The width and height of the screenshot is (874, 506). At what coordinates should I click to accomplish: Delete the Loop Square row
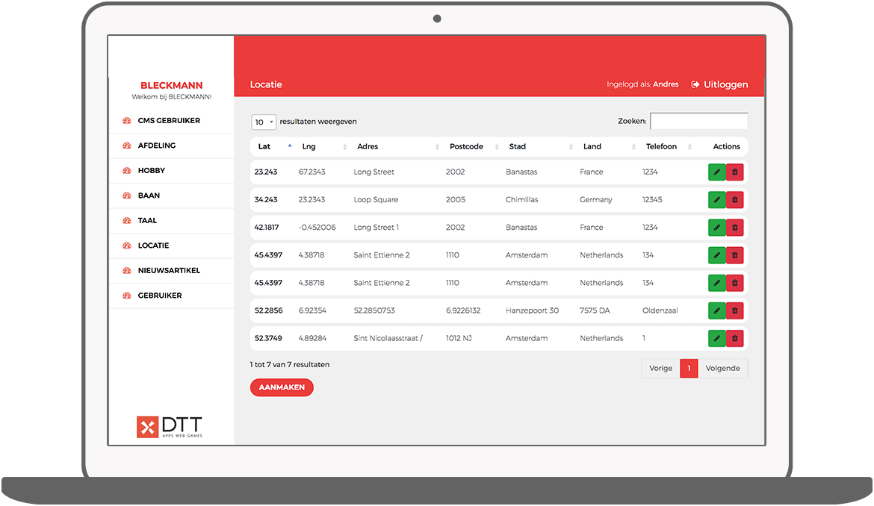tap(734, 200)
